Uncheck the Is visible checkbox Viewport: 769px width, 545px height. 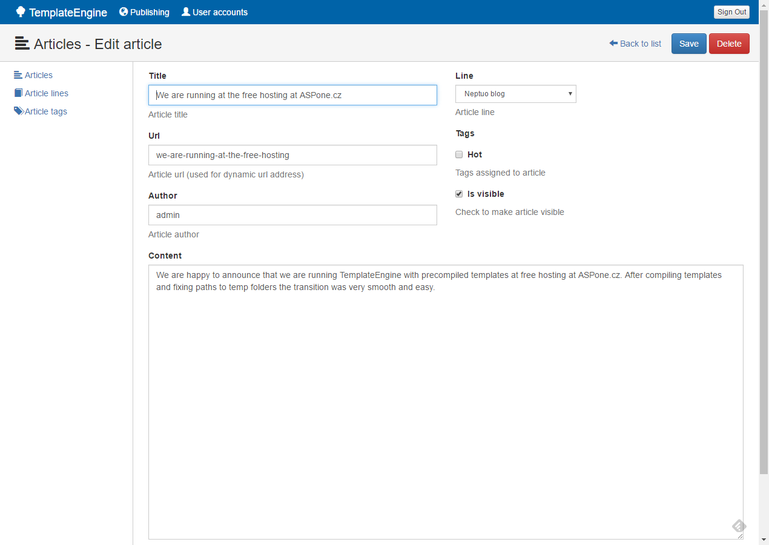click(x=459, y=194)
